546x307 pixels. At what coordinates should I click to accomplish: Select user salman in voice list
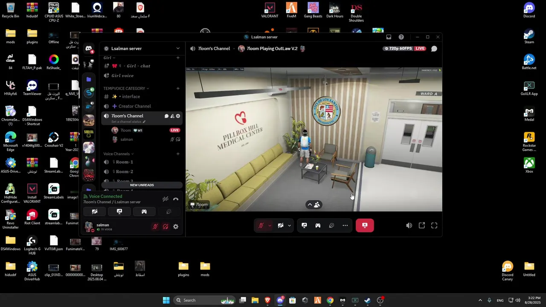(145, 139)
